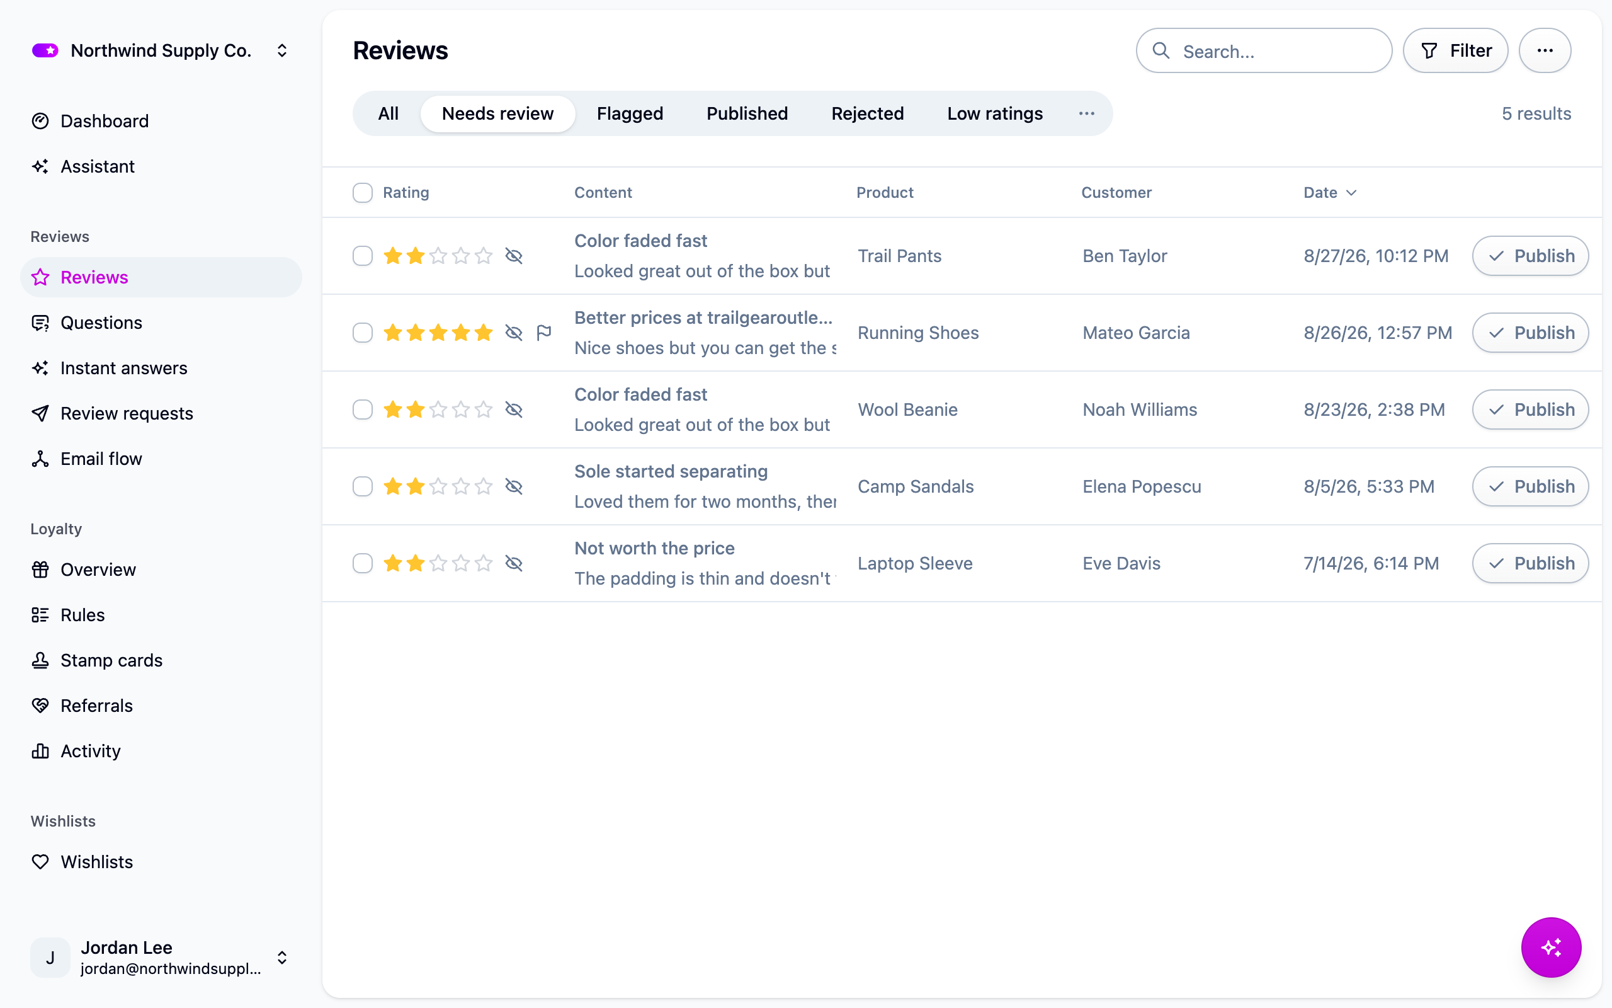Click the search magnifier icon

(x=1161, y=50)
